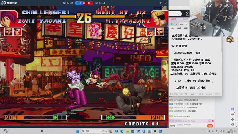Open the weather widget on taskbar
Screen dimensions: 238x134
point(6,131)
